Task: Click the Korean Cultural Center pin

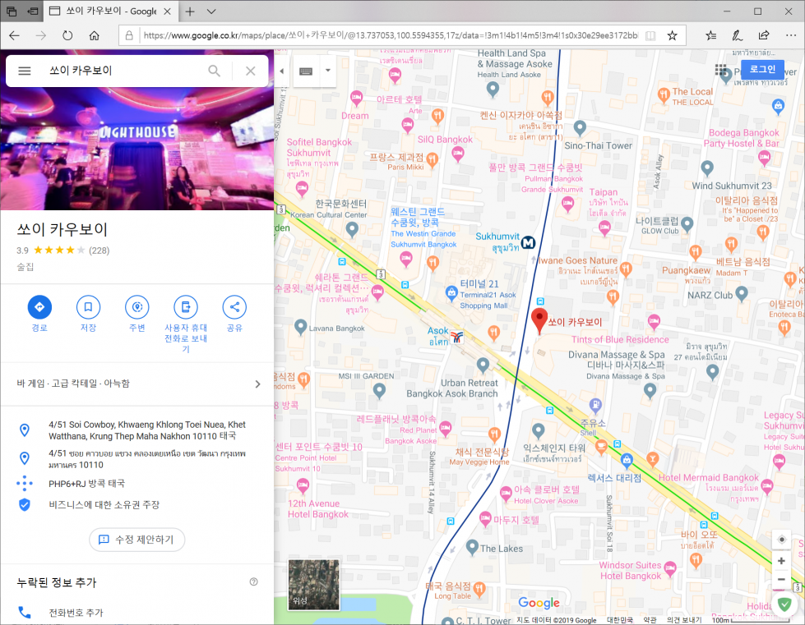Action: pyautogui.click(x=352, y=229)
